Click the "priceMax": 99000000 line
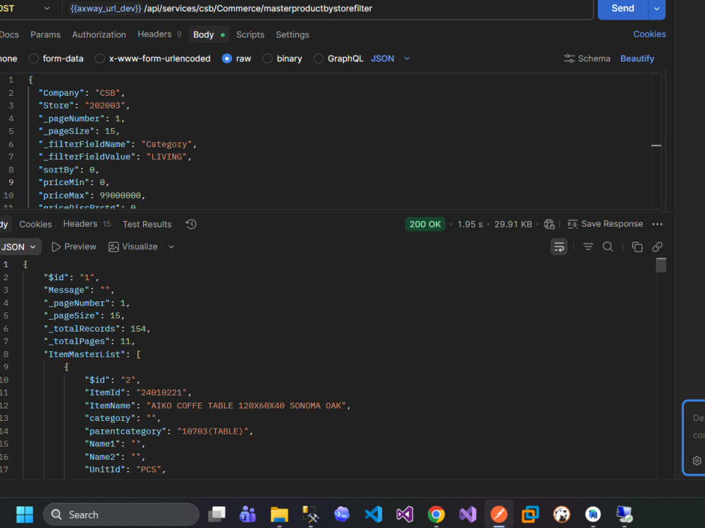Image resolution: width=705 pixels, height=528 pixels. (x=92, y=195)
